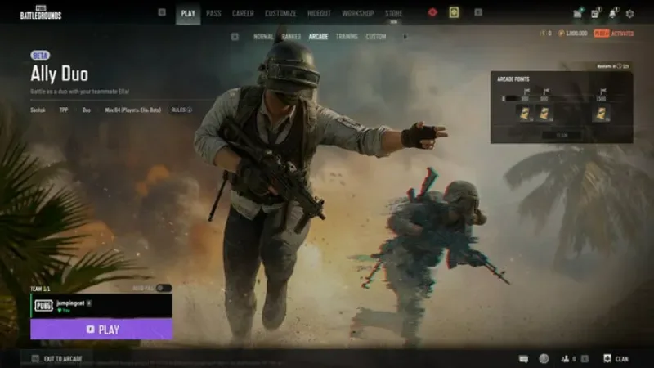This screenshot has width=654, height=368.
Task: Click the BETA badge above Ally Duo
Action: (x=40, y=55)
